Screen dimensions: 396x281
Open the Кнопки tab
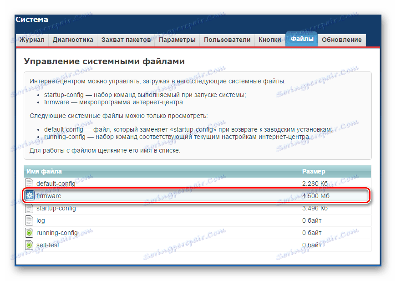pyautogui.click(x=269, y=40)
